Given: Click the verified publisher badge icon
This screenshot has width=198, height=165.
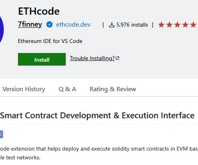Looking at the screenshot, I should click(x=50, y=24).
